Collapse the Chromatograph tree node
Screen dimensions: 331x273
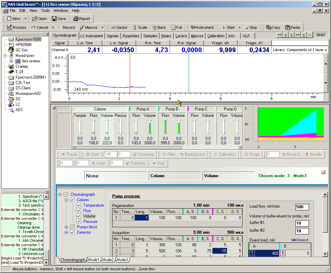60,194
